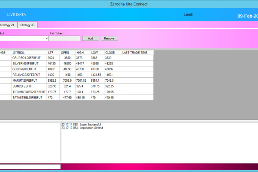Screen dimensions: 258x172
Task: Click GOLDM close value 40056
Action: (113, 69)
